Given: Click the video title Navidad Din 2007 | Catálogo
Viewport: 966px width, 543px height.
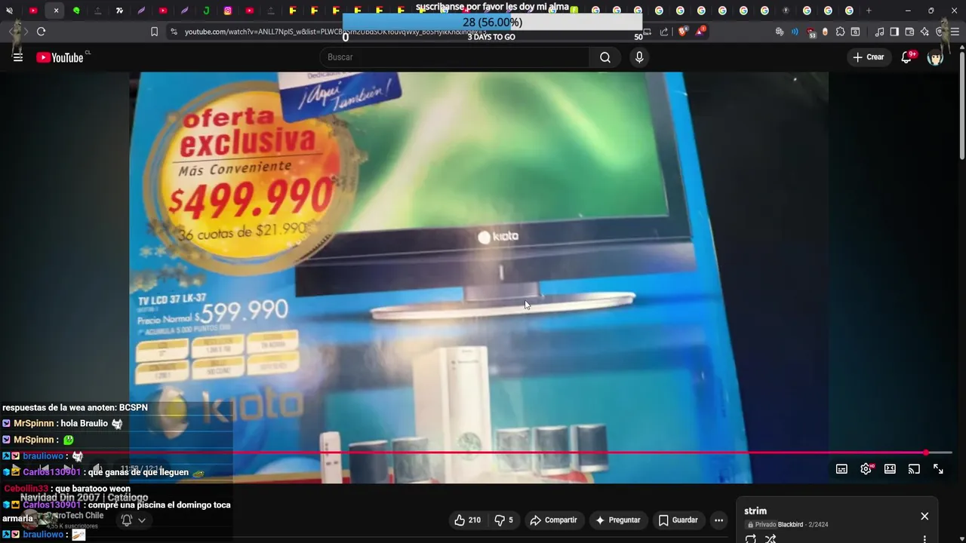Looking at the screenshot, I should (x=84, y=498).
